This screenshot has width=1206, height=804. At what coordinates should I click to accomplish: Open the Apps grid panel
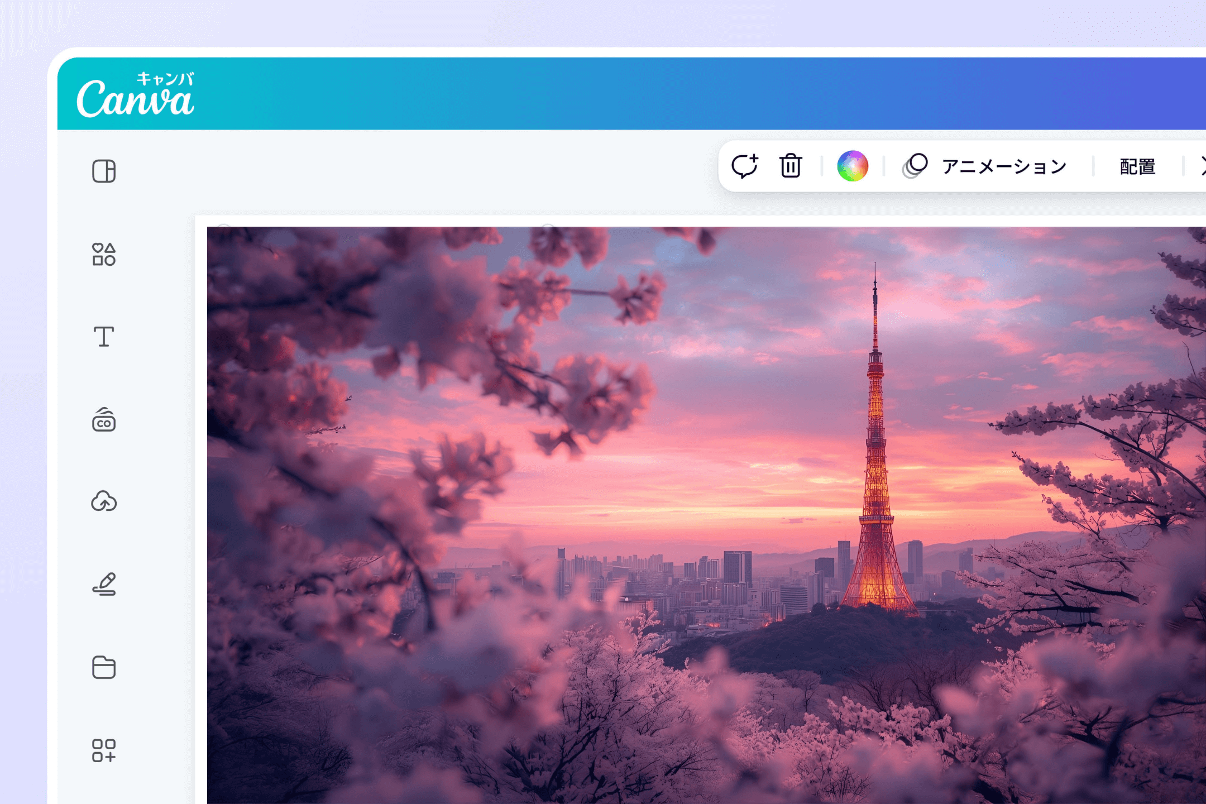[x=104, y=750]
